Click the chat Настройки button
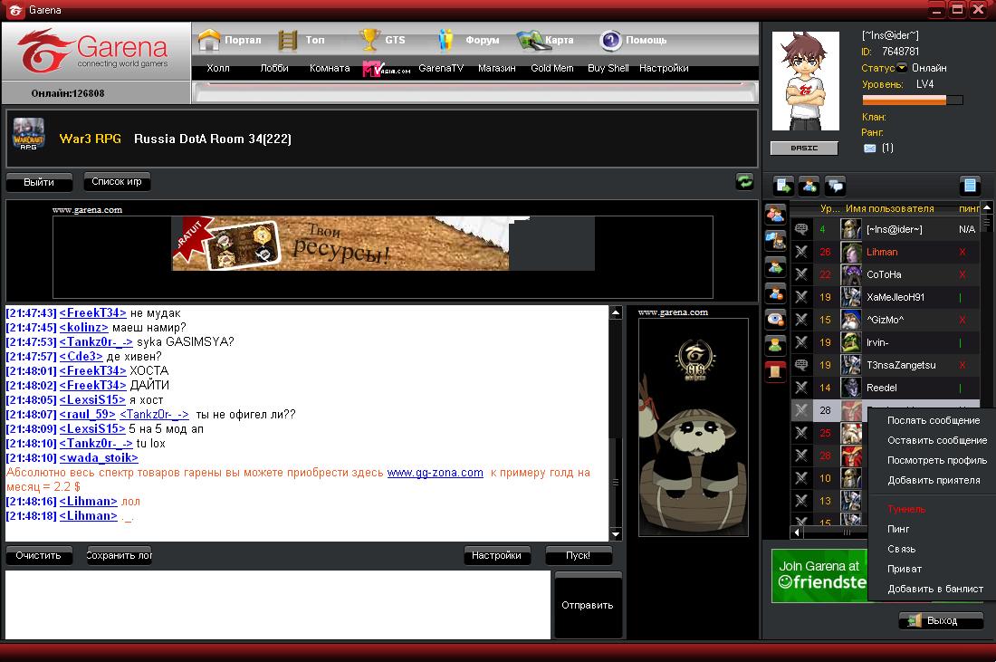The image size is (996, 662). pyautogui.click(x=497, y=555)
